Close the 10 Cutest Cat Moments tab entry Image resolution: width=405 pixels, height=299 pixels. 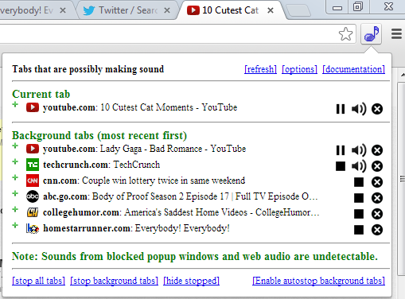pyautogui.click(x=377, y=109)
